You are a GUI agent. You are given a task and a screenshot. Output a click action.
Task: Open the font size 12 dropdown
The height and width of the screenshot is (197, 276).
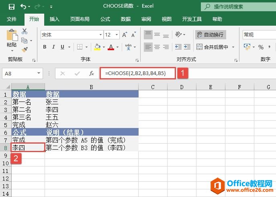pos(117,35)
